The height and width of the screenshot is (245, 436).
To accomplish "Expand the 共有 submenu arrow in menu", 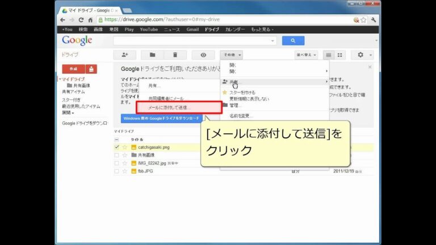I will (326, 82).
